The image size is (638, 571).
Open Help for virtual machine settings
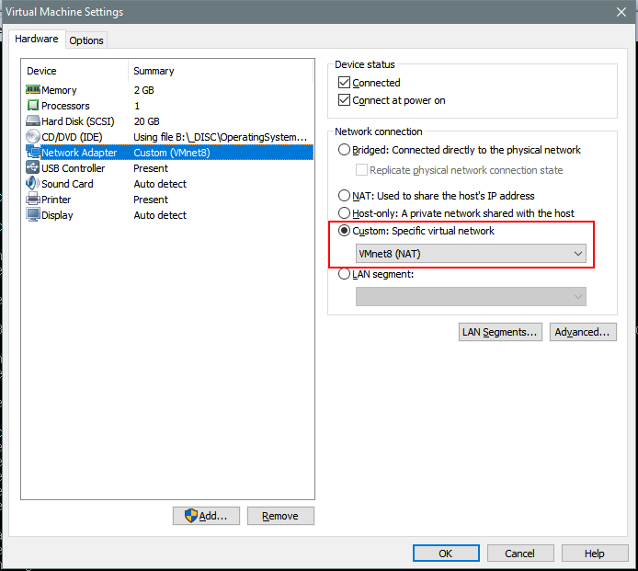595,554
